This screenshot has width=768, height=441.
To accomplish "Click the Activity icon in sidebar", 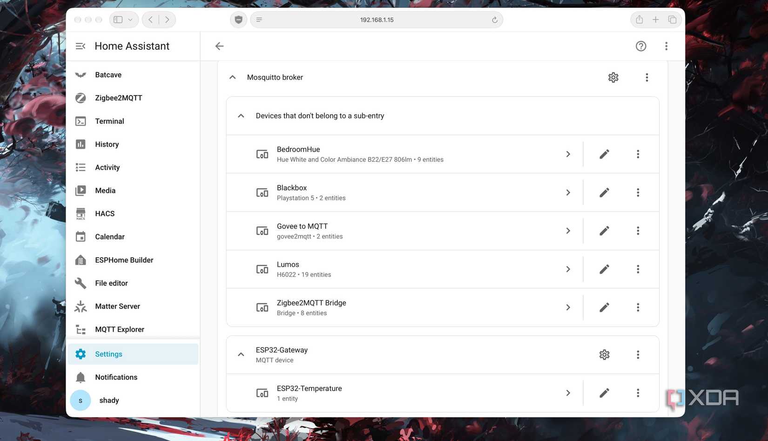I will pyautogui.click(x=81, y=167).
